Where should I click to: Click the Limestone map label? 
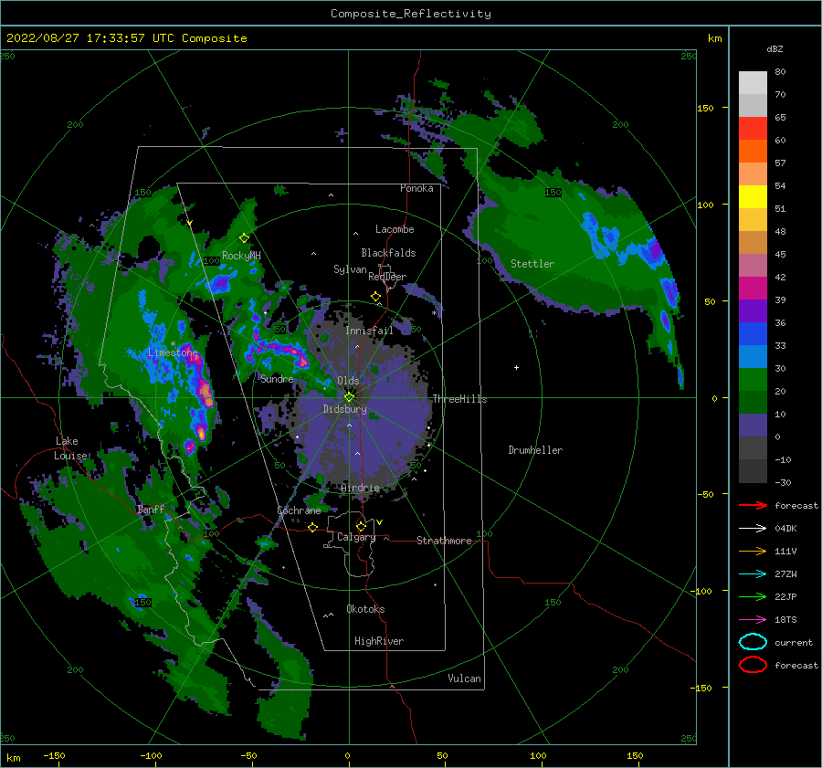(173, 352)
